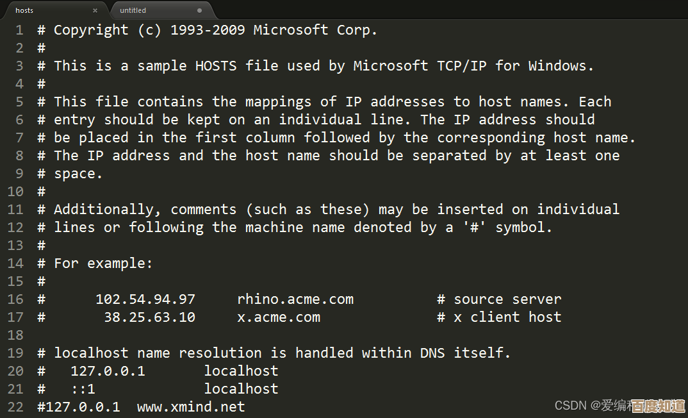This screenshot has width=688, height=418.
Task: Click on 'www.xmind.net' text
Action: 191,407
